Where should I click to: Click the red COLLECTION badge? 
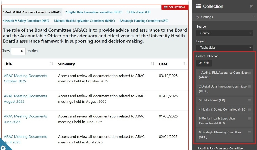pyautogui.click(x=175, y=7)
